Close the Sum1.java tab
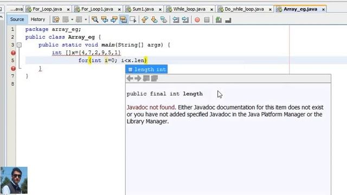This screenshot has width=347, height=195. (x=160, y=10)
